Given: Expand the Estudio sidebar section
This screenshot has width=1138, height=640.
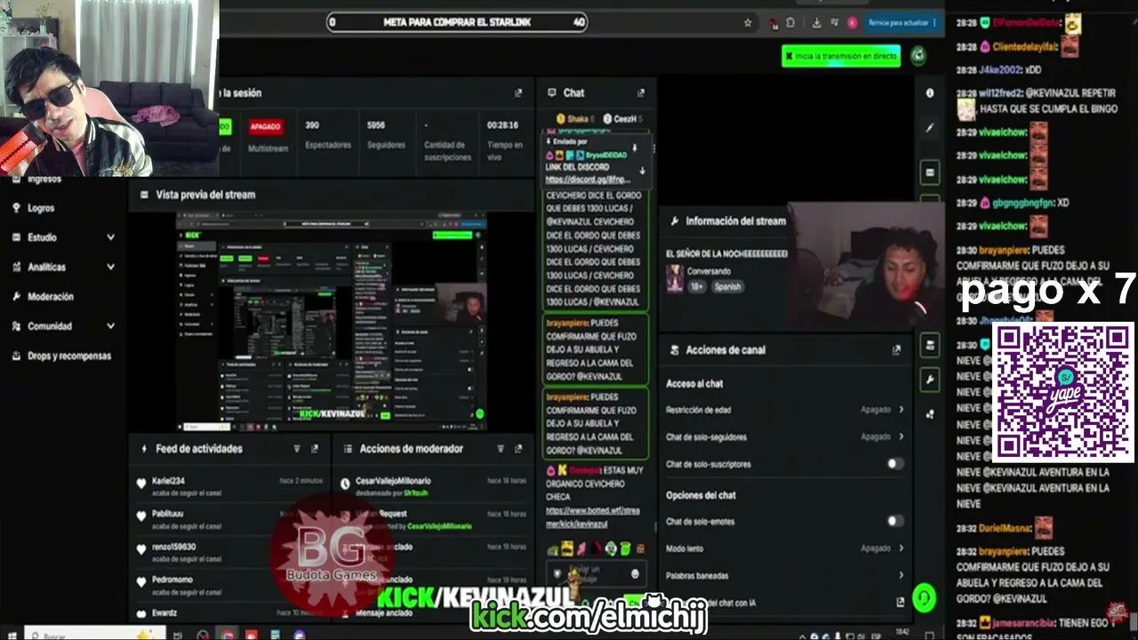Looking at the screenshot, I should [111, 237].
